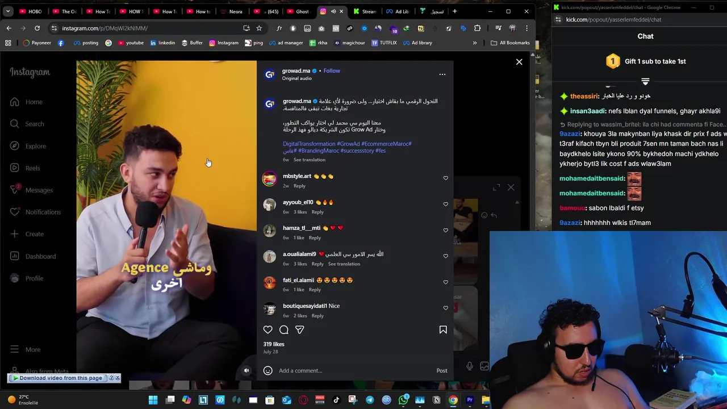Click Instagram address bar URL
Screen dimensions: 727x409
(105, 28)
